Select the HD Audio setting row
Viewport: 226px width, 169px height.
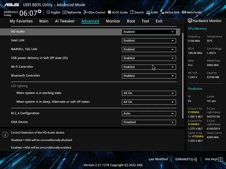coord(90,32)
